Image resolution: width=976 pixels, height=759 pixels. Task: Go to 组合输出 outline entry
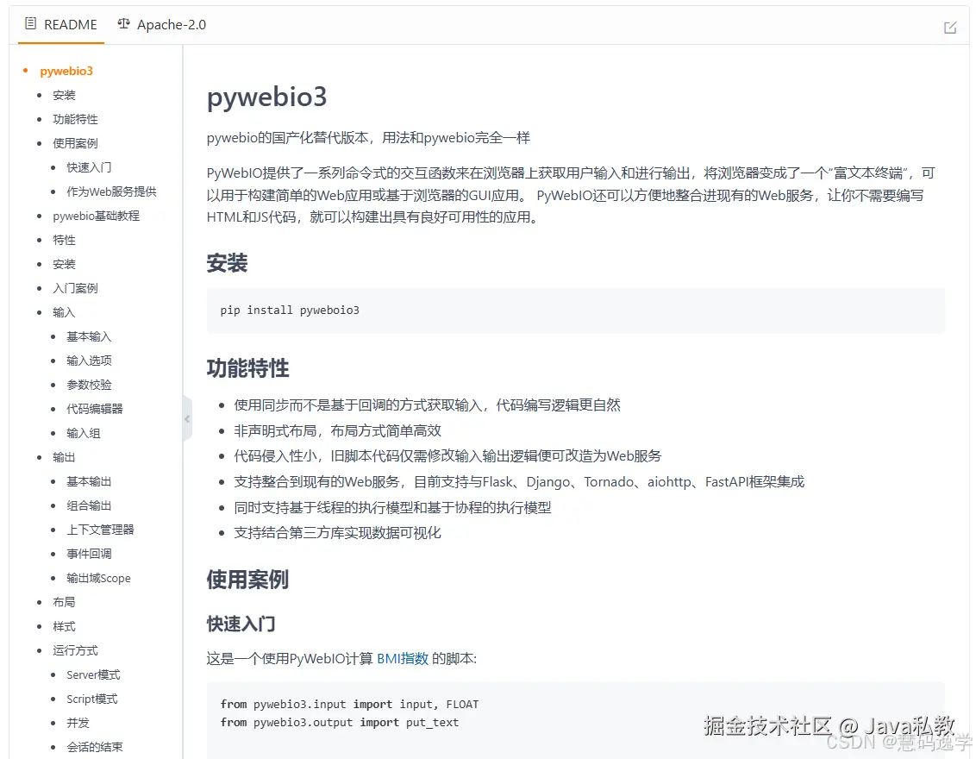click(x=89, y=505)
